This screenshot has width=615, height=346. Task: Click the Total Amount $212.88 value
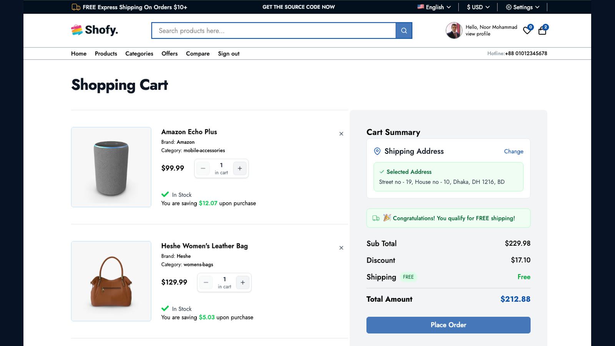(515, 299)
